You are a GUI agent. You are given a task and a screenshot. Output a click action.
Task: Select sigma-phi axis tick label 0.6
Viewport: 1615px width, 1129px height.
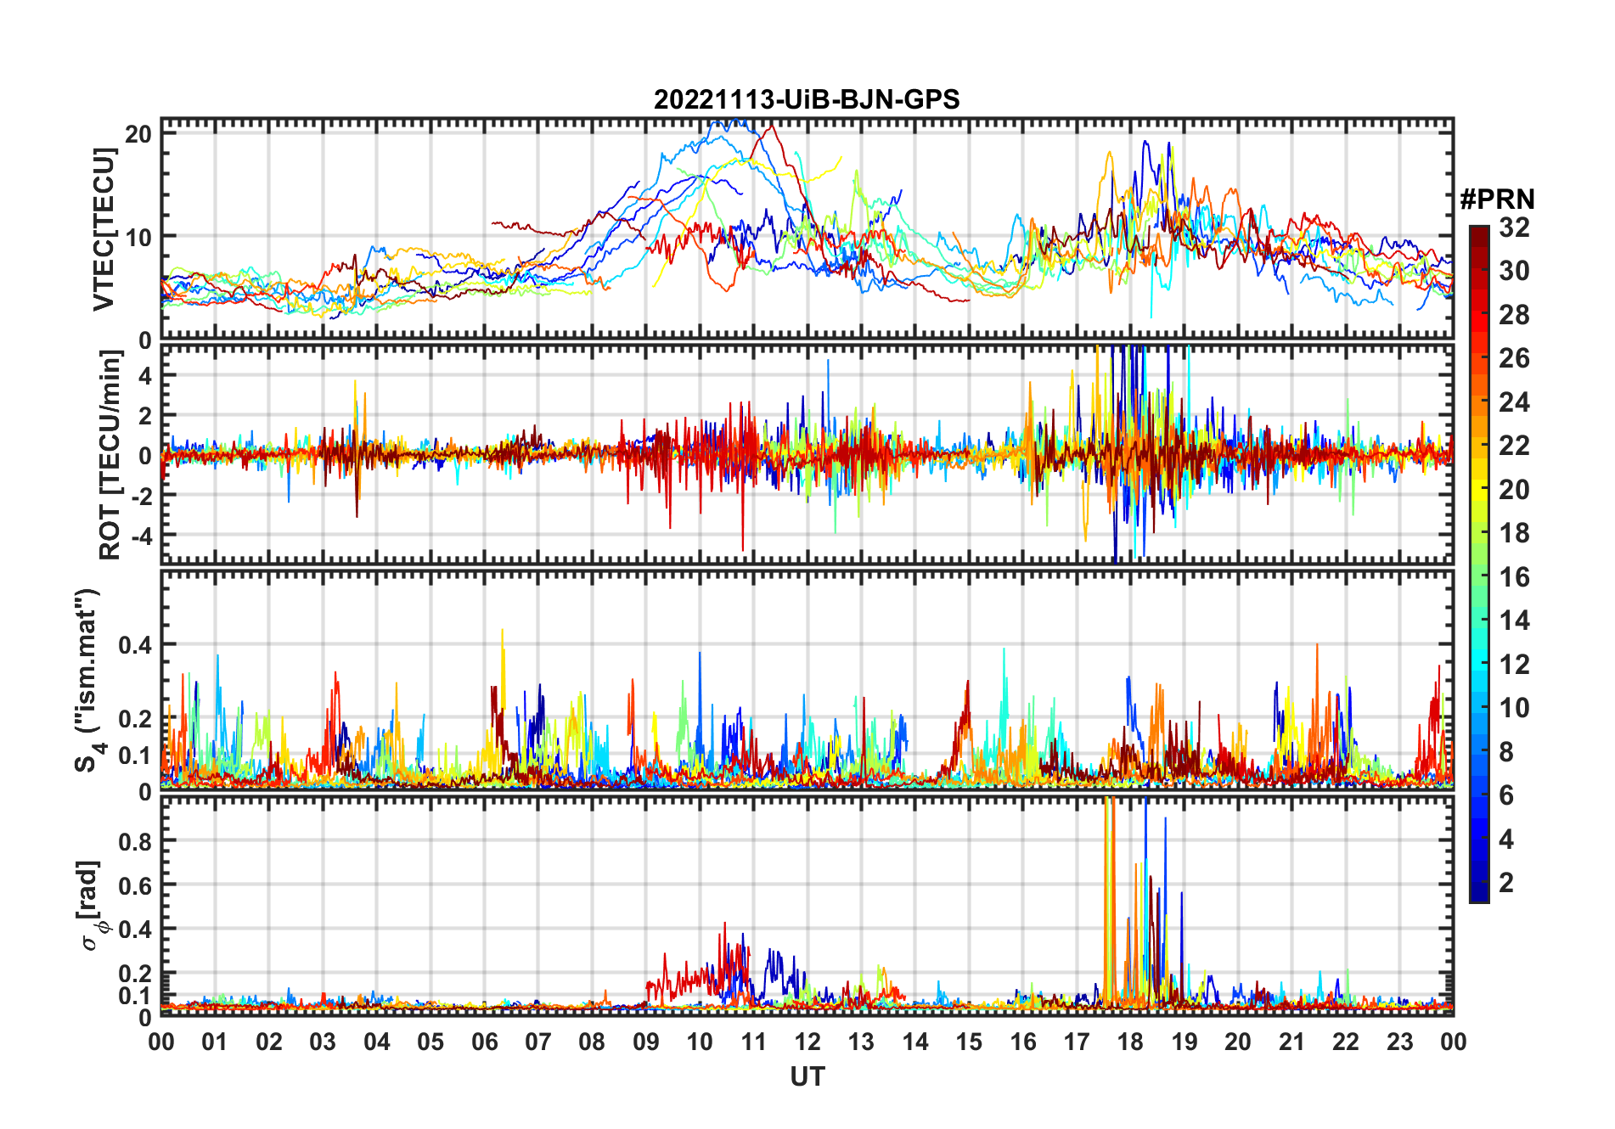click(x=135, y=885)
